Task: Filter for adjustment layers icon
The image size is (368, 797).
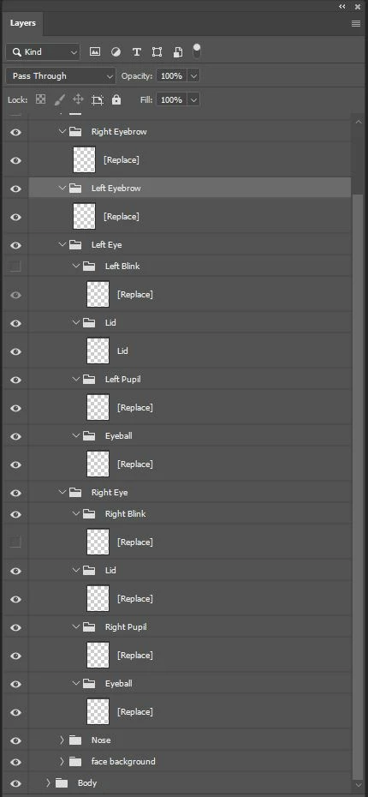Action: point(116,51)
